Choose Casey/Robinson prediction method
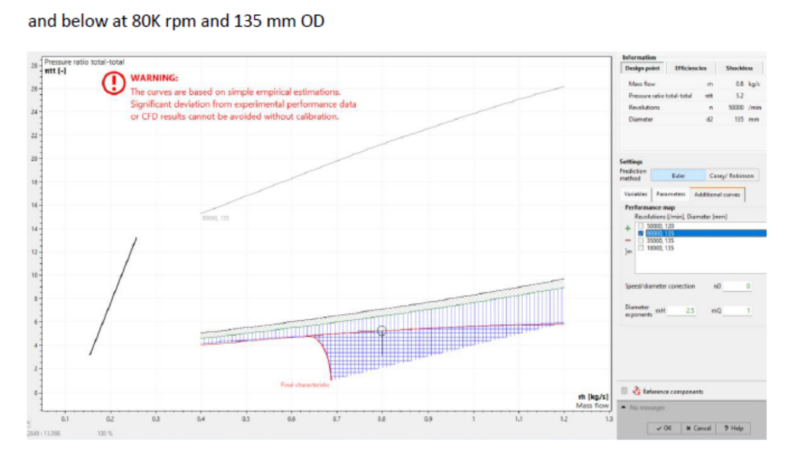The width and height of the screenshot is (789, 461). (x=731, y=176)
